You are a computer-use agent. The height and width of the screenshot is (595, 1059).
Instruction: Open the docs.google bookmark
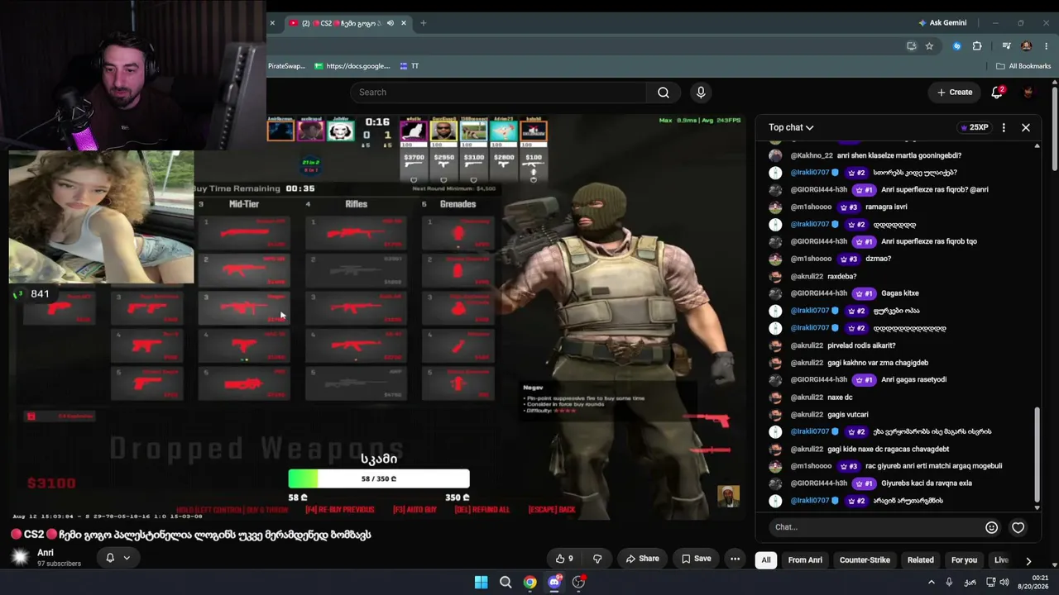tap(352, 66)
